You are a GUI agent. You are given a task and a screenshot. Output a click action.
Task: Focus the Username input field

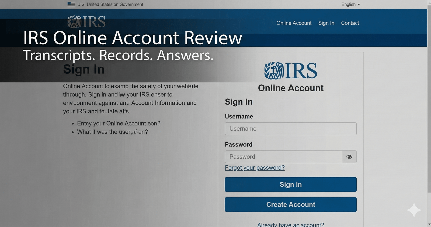pyautogui.click(x=291, y=129)
